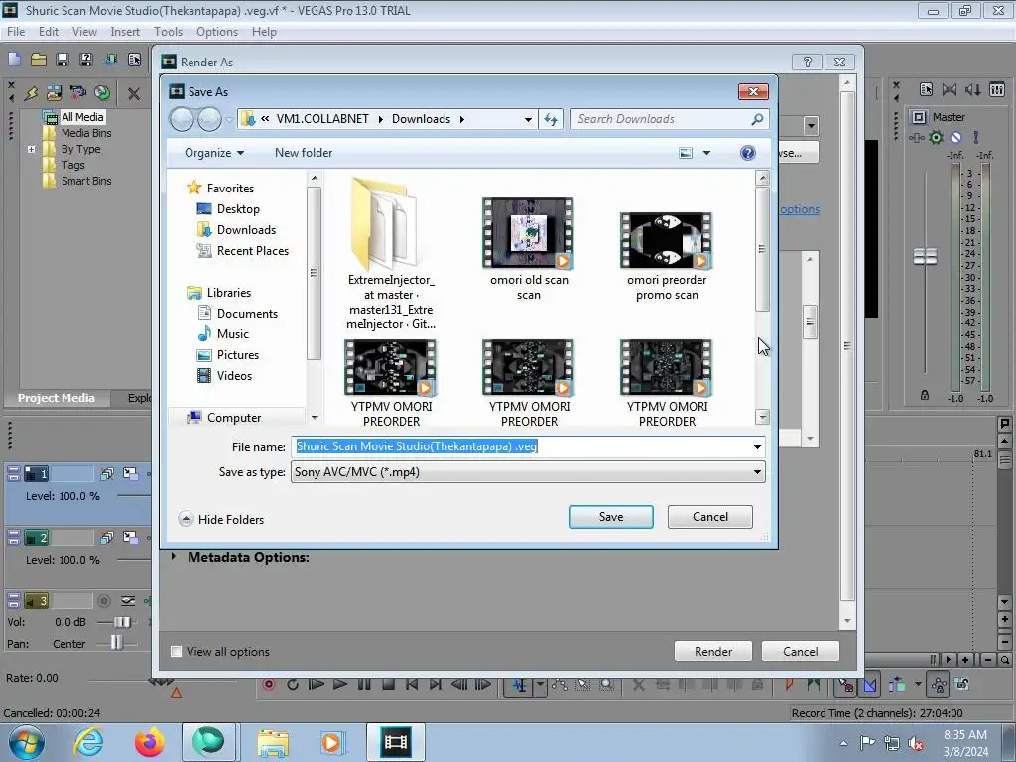Open the address bar path history dropdown
1016x762 pixels.
click(528, 119)
